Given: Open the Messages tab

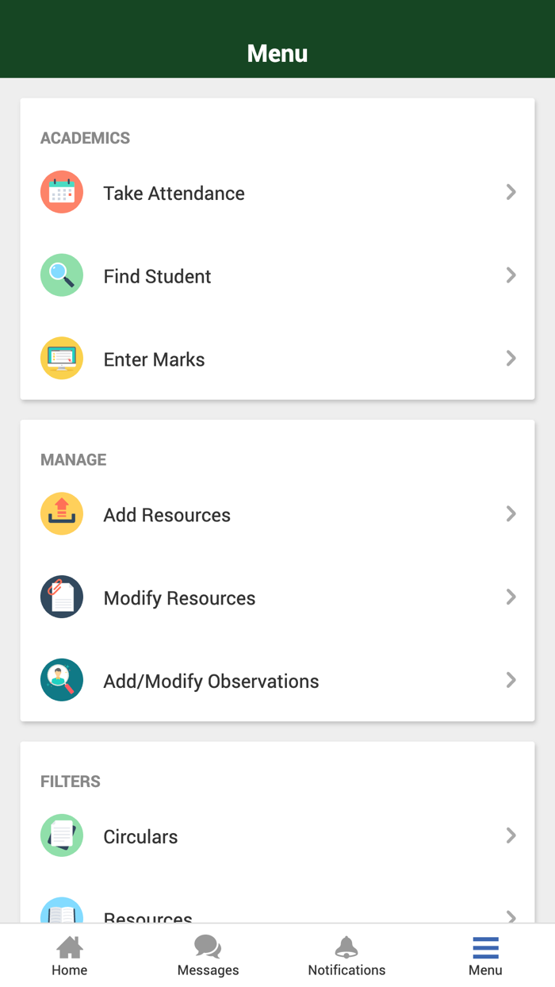Looking at the screenshot, I should point(208,955).
